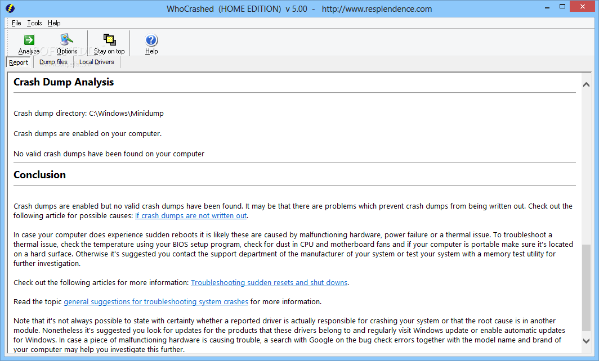
Task: Switch to the Report tab
Action: coord(19,62)
